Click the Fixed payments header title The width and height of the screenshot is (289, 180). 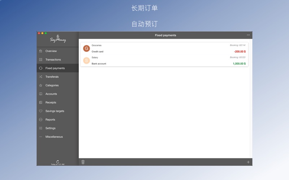click(165, 35)
